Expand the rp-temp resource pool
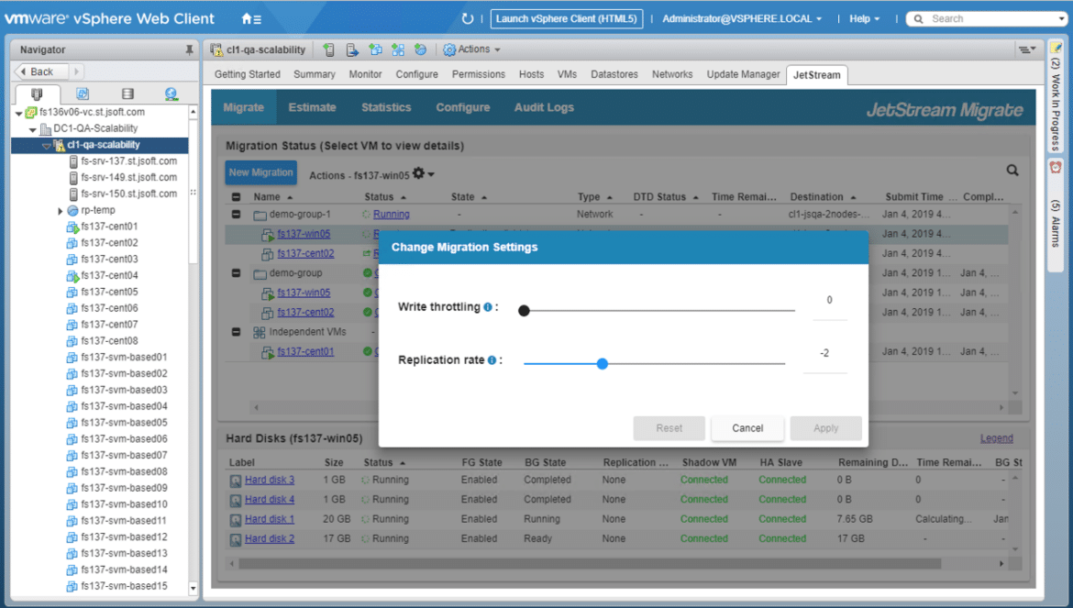Viewport: 1073px width, 608px height. (x=61, y=211)
